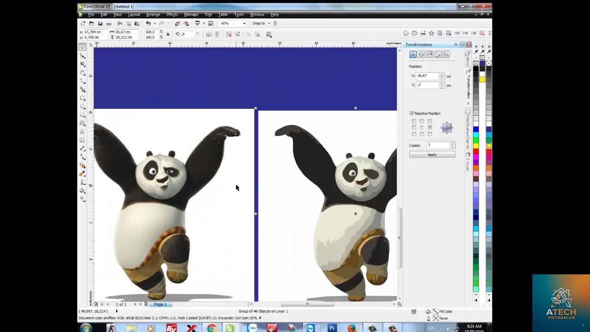Screen dimensions: 590x332
Task: Click the Copies spinner arrows
Action: (x=452, y=145)
